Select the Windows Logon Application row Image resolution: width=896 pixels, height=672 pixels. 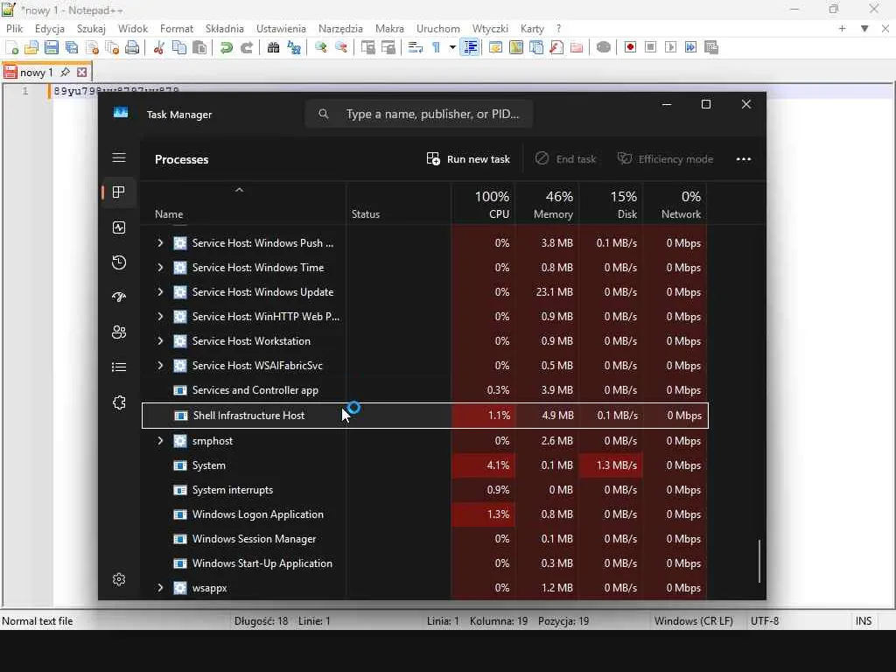coord(424,514)
